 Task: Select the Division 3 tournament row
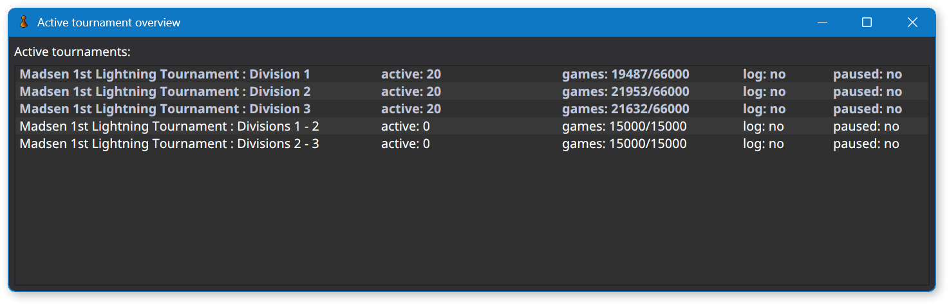[x=472, y=109]
